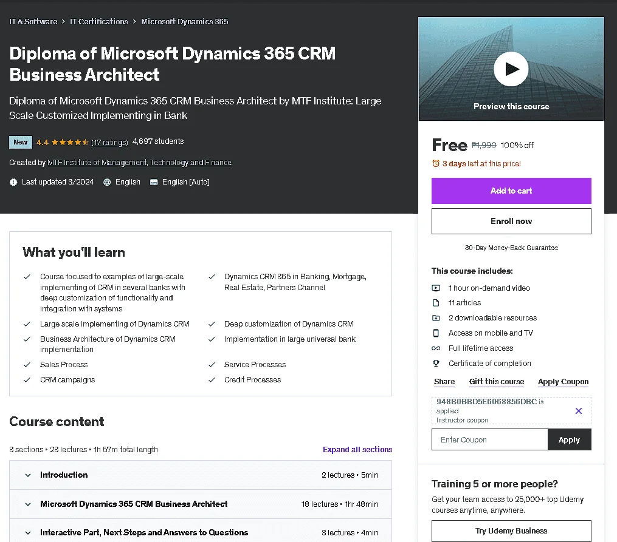Screen dimensions: 617x542
Task: Click '3 days left at this price!' text
Action: tap(481, 164)
